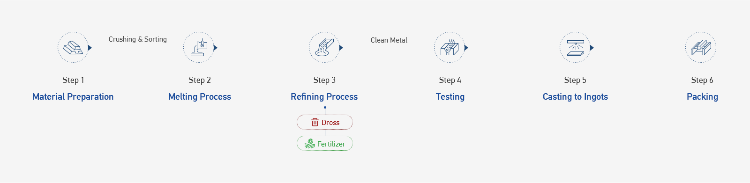Click the trash bin icon beside Dross

(x=315, y=122)
